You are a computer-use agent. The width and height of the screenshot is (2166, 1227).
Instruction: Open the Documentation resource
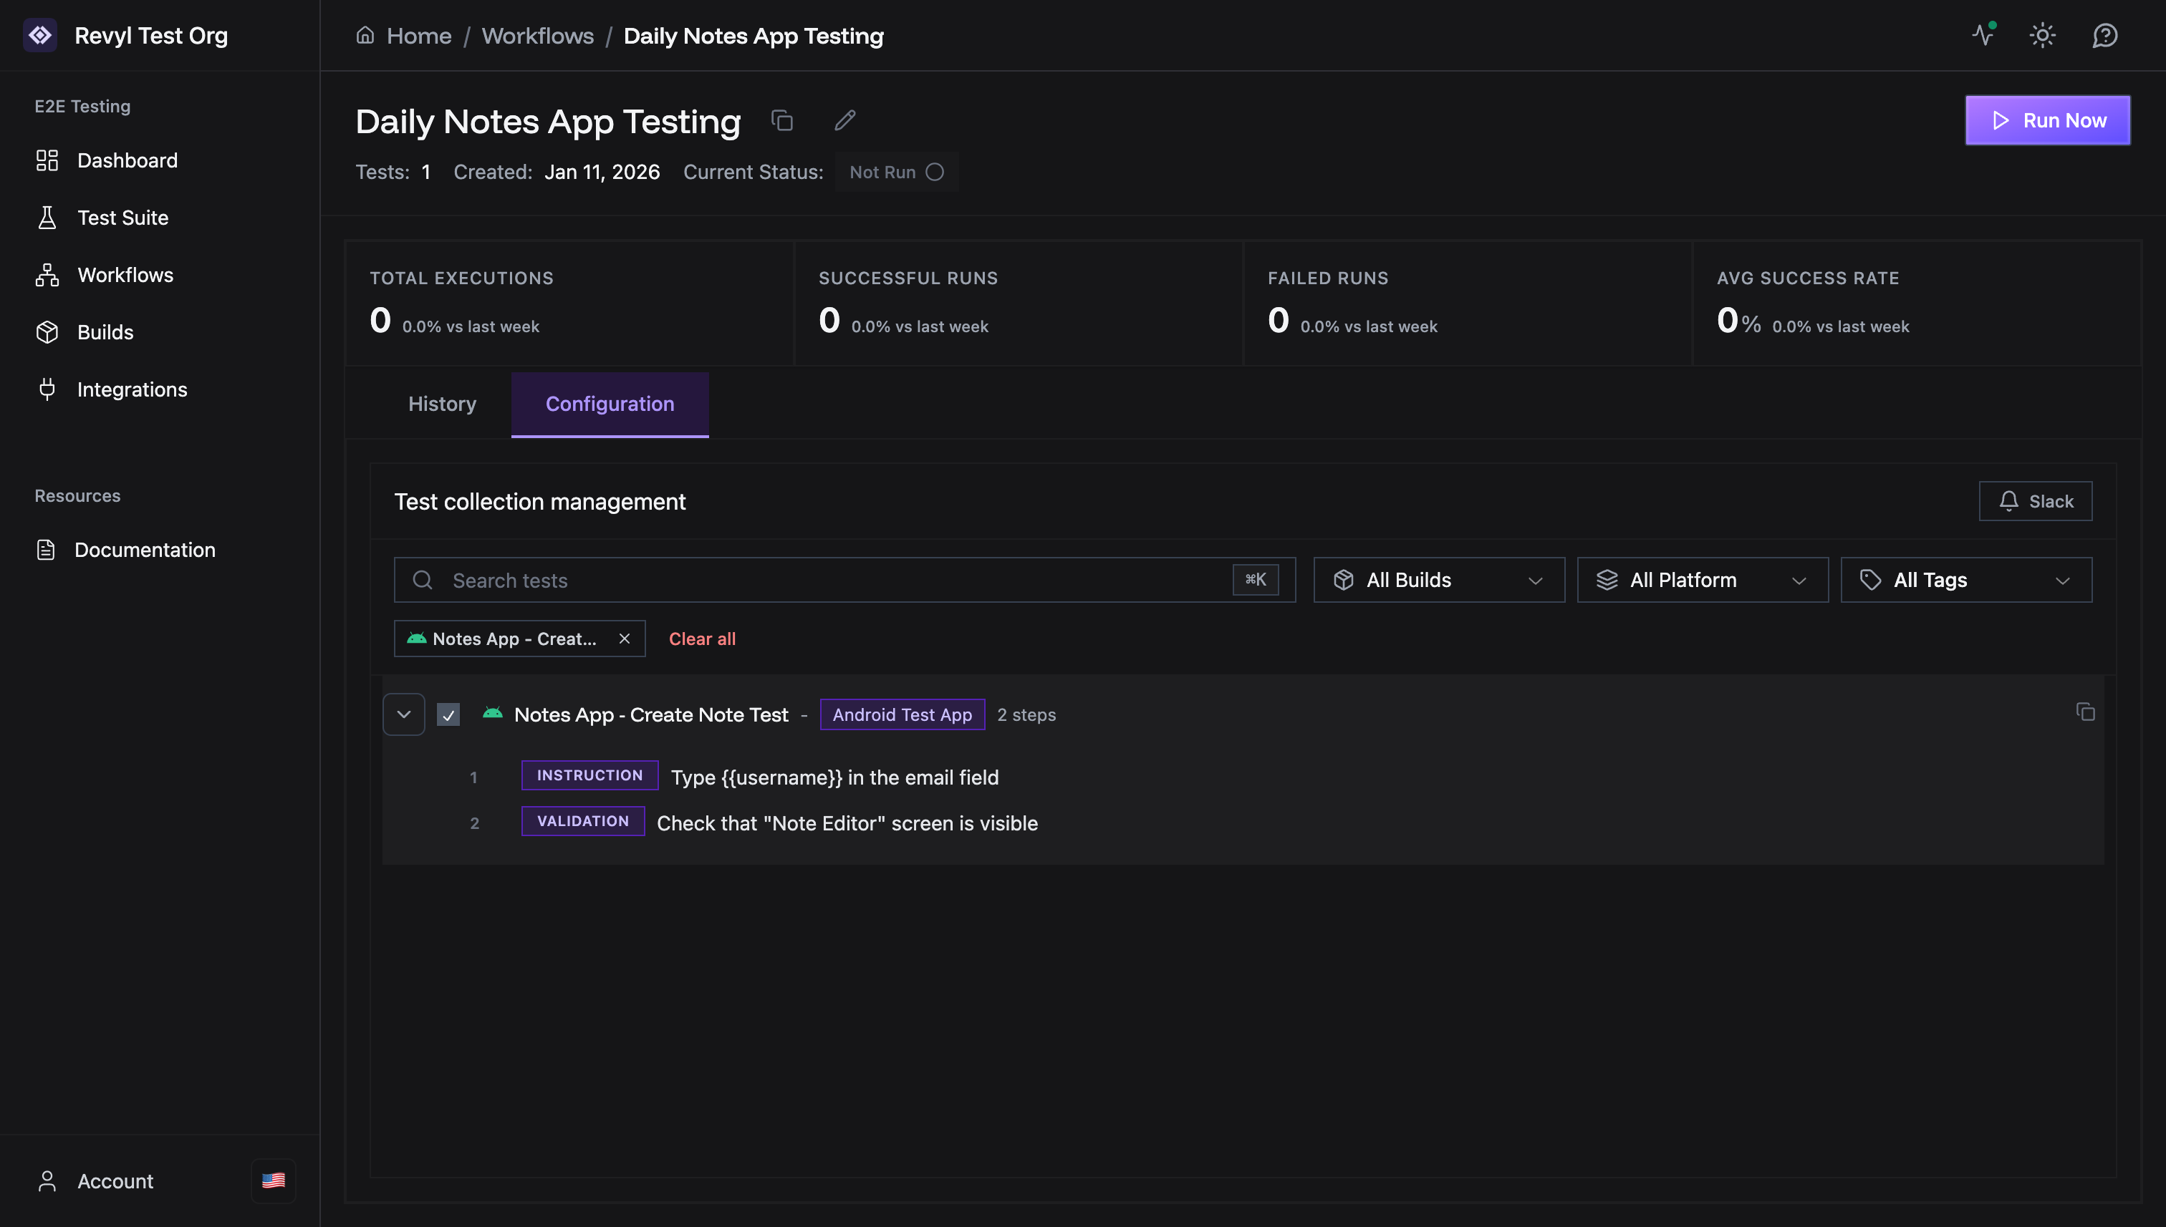pos(145,550)
